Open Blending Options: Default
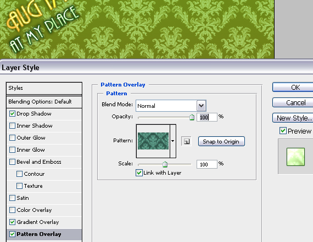Screen dimensions: 313x242 coord(44,102)
